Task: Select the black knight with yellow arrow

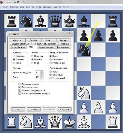Action: coord(84,50)
